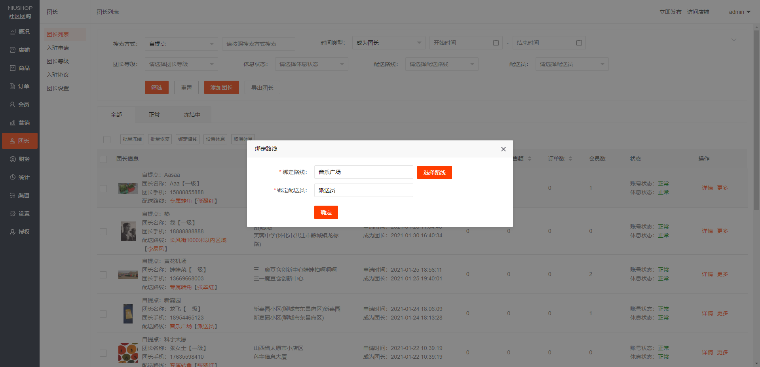760x367 pixels.
Task: Open the 店铺 shop sidebar icon
Action: (13, 50)
